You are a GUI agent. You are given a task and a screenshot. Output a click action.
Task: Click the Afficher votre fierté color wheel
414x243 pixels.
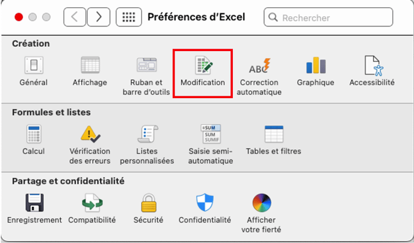[x=261, y=203]
